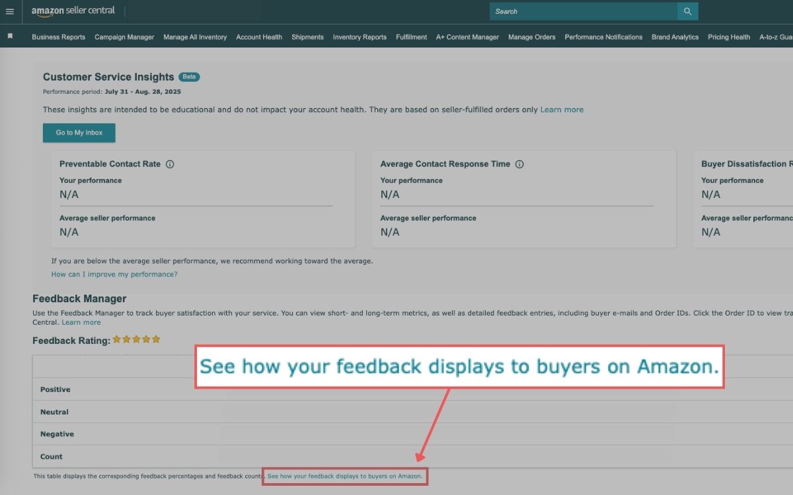Click the Beta badge
The image size is (793, 495).
tap(189, 77)
